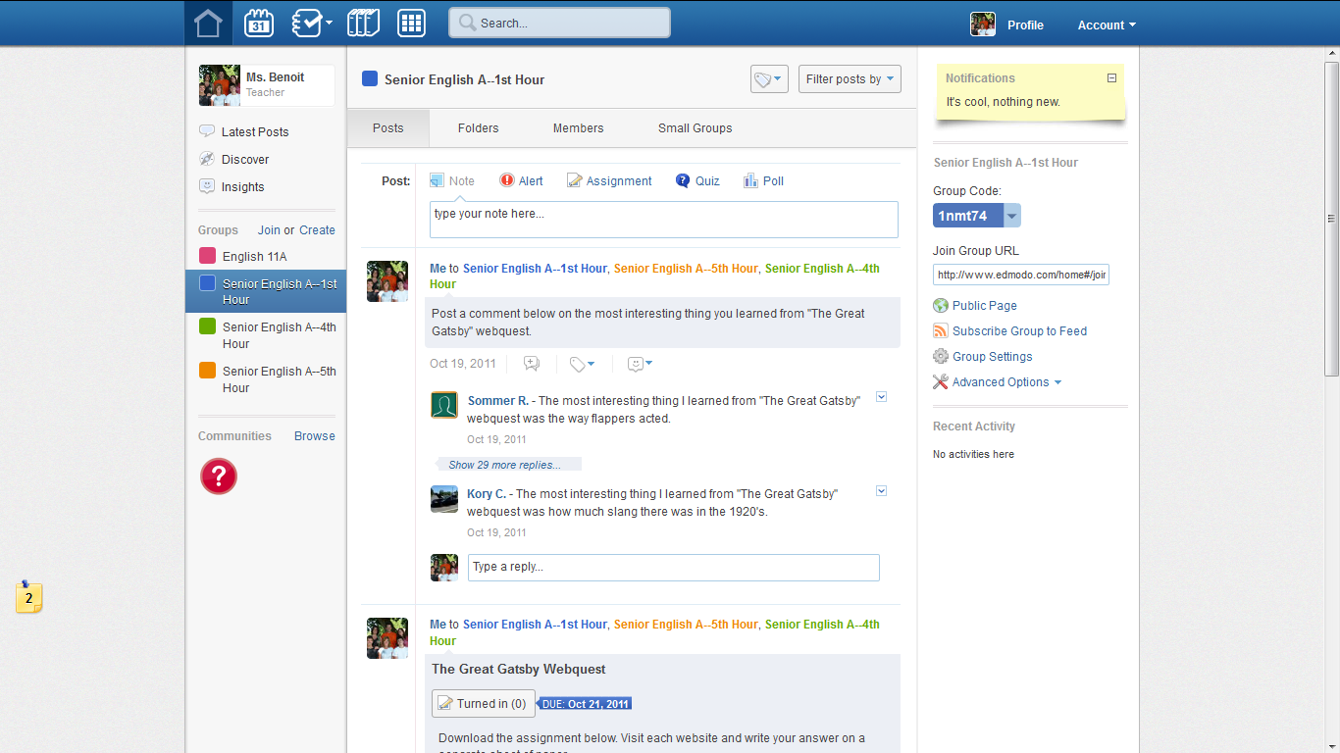Click the Advanced Options tools icon

pyautogui.click(x=941, y=382)
